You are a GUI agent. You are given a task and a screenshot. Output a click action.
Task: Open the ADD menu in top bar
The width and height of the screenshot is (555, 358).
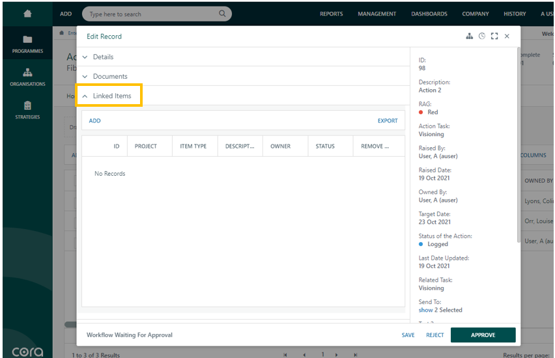click(x=66, y=14)
